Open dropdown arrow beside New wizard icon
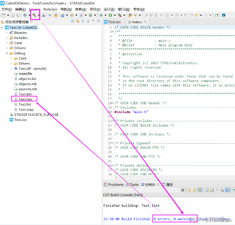The width and height of the screenshot is (235, 225). coord(8,15)
